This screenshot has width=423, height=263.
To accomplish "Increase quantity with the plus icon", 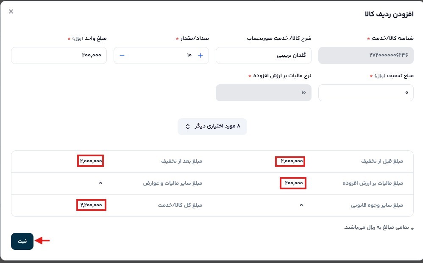I will click(x=200, y=55).
